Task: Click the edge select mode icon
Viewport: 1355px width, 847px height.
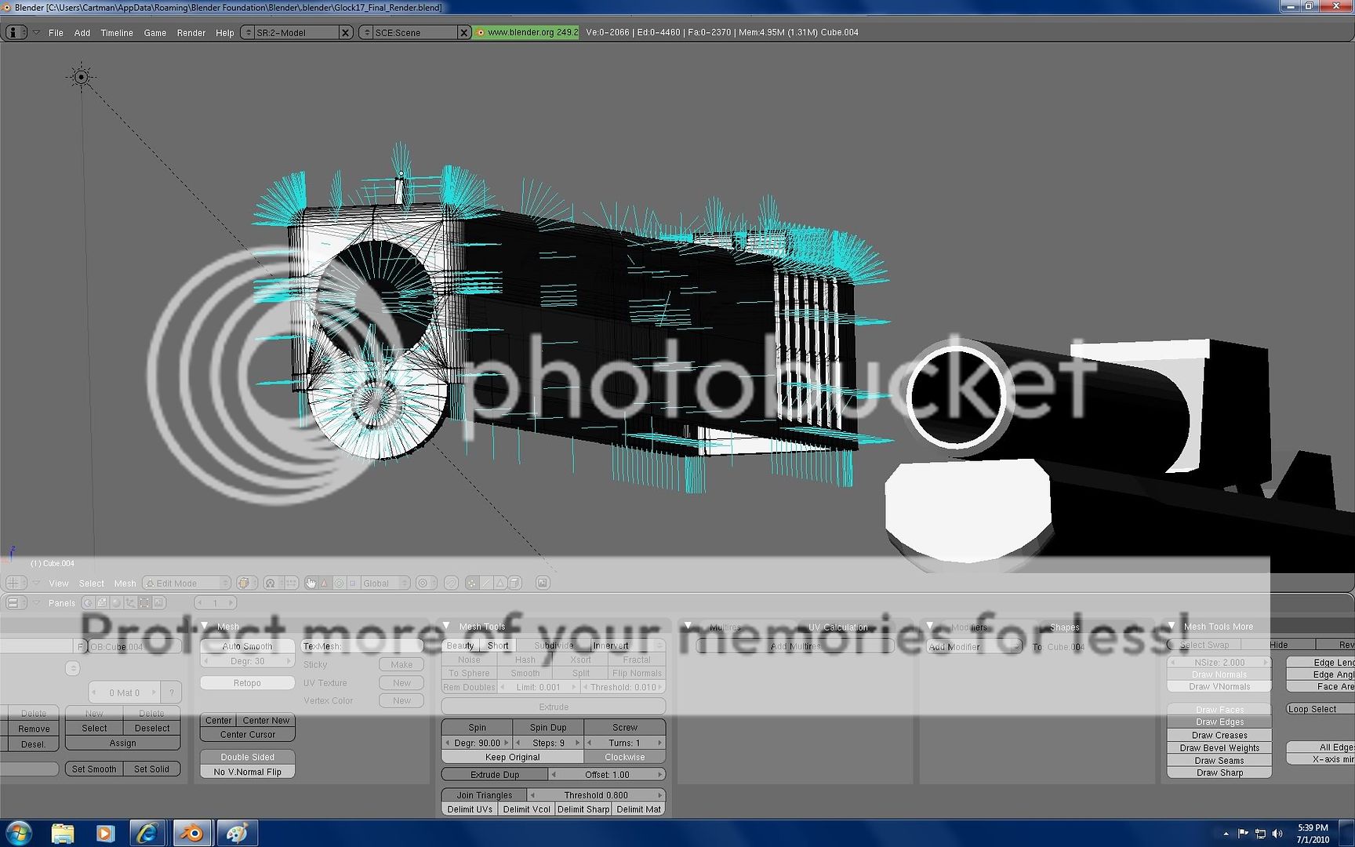Action: (x=486, y=583)
